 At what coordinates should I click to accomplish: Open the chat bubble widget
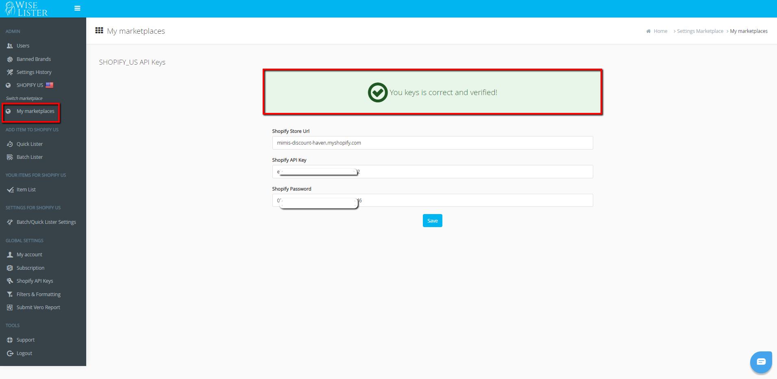click(x=761, y=362)
